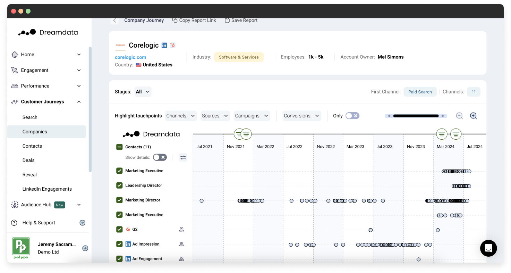Toggle the Only highlight switch
The image size is (511, 273).
tap(352, 116)
